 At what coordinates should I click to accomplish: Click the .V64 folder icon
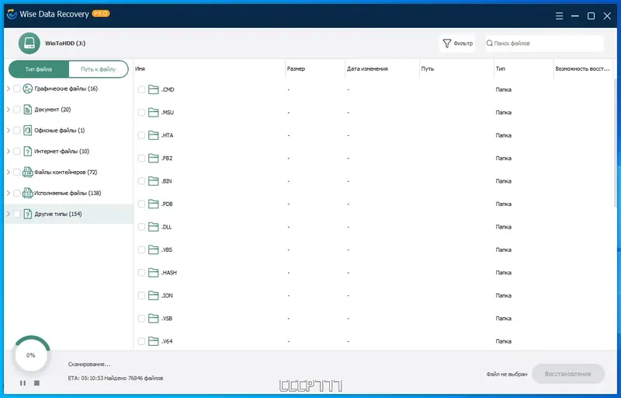[153, 341]
